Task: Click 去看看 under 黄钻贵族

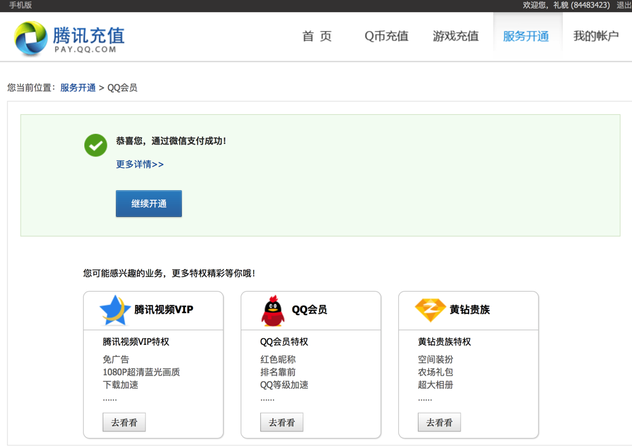Action: (439, 422)
